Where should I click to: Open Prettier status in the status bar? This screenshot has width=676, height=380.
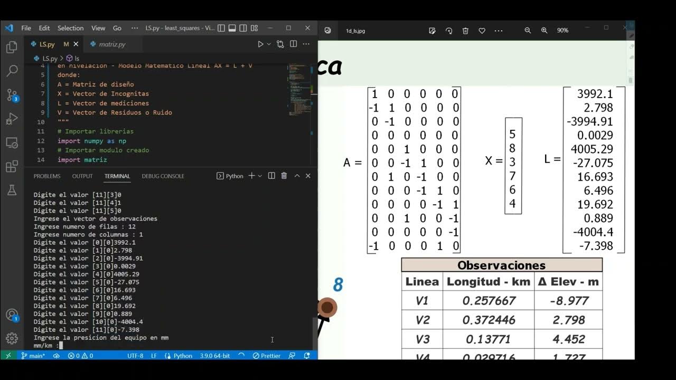coord(267,356)
